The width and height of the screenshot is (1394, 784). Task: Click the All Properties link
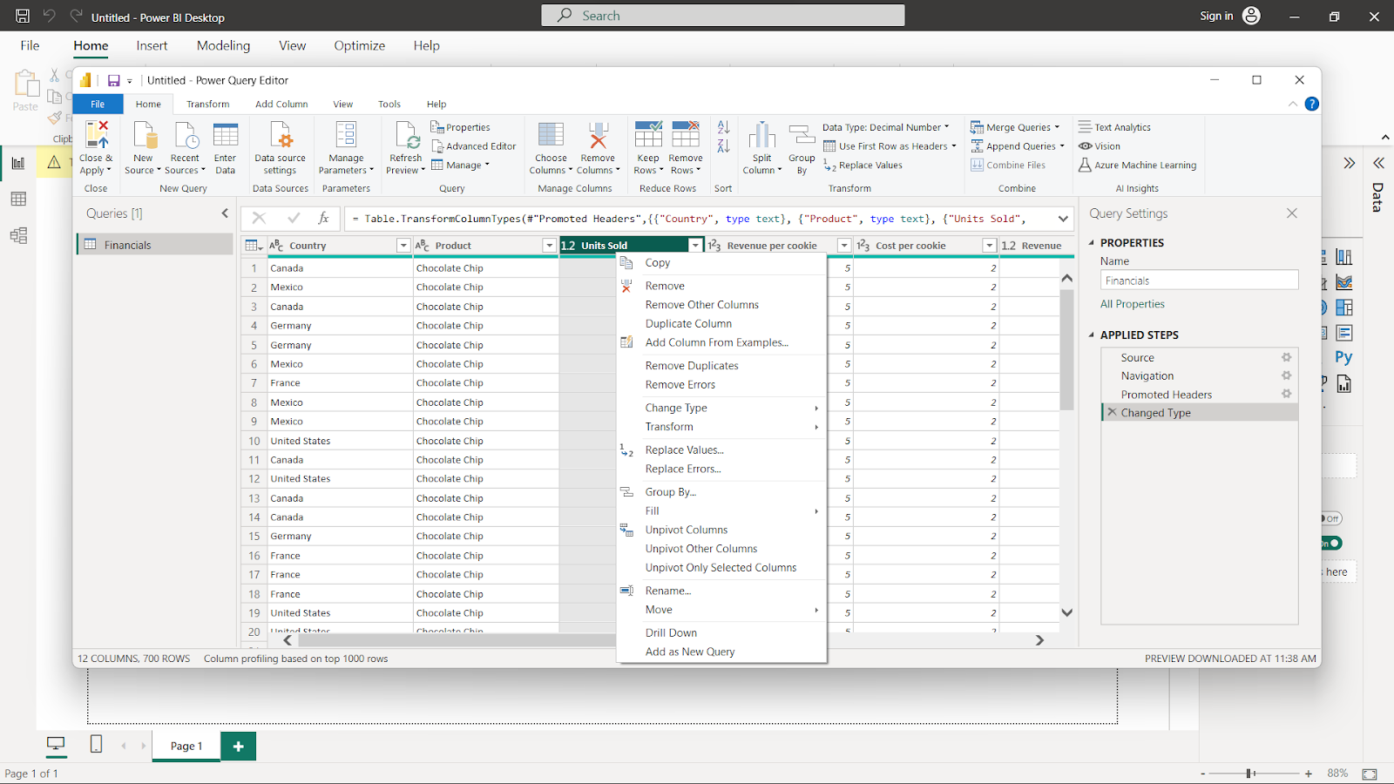1132,304
